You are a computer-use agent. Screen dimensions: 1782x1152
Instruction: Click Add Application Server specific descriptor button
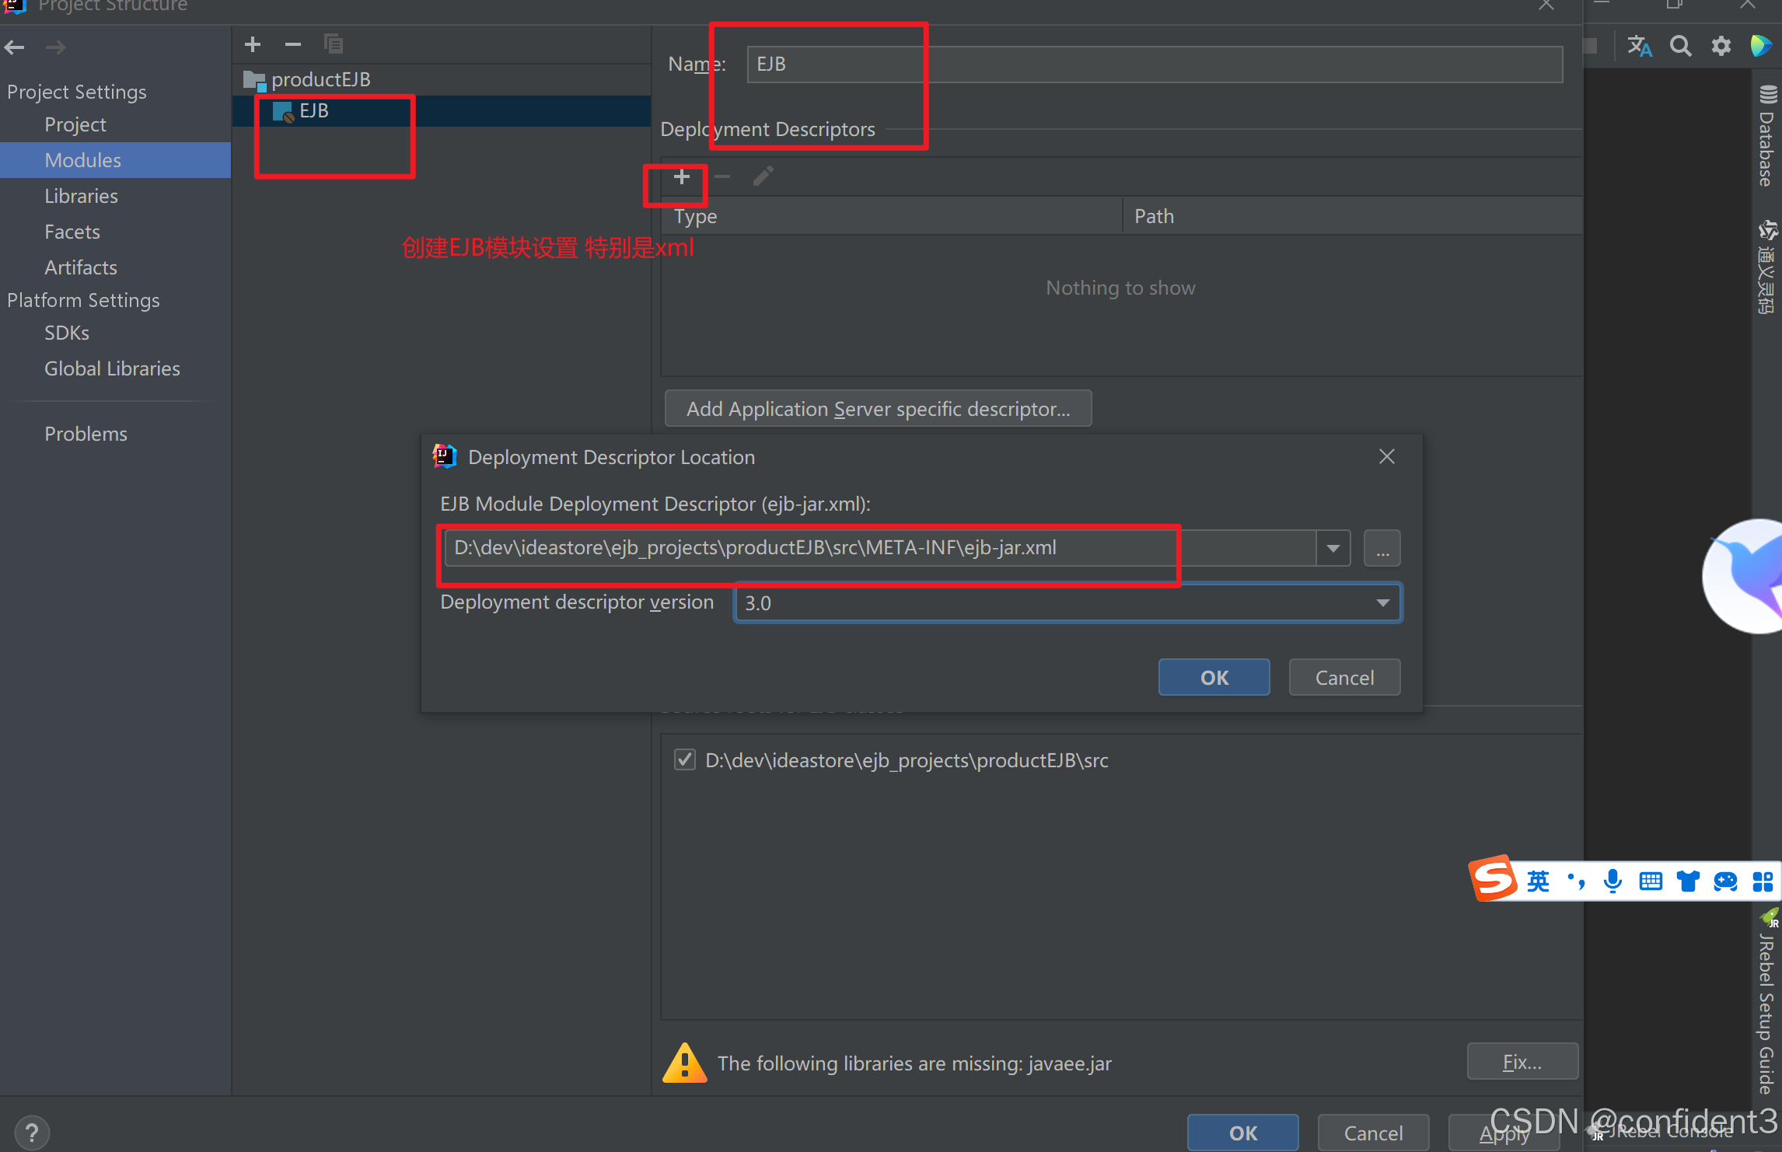(x=878, y=409)
